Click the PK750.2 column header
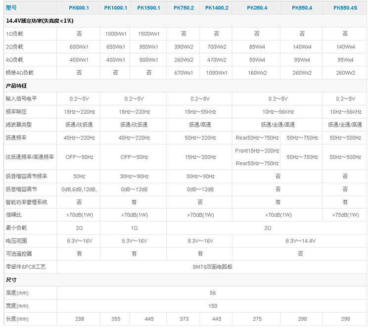 (x=184, y=8)
